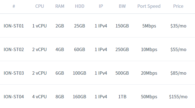Select the ION-ST01 plan name
Screen dimensions: 195x108
(14, 26)
